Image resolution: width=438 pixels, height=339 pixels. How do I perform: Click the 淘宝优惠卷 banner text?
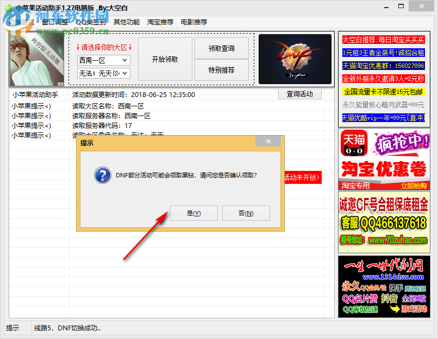coord(384,169)
